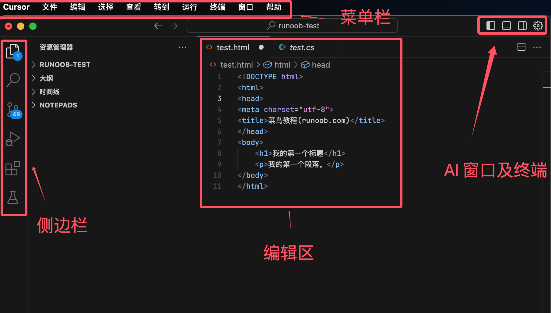Image resolution: width=551 pixels, height=313 pixels.
Task: Open settings via the gear icon
Action: (538, 26)
